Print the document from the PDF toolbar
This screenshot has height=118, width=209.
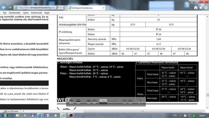78,102
